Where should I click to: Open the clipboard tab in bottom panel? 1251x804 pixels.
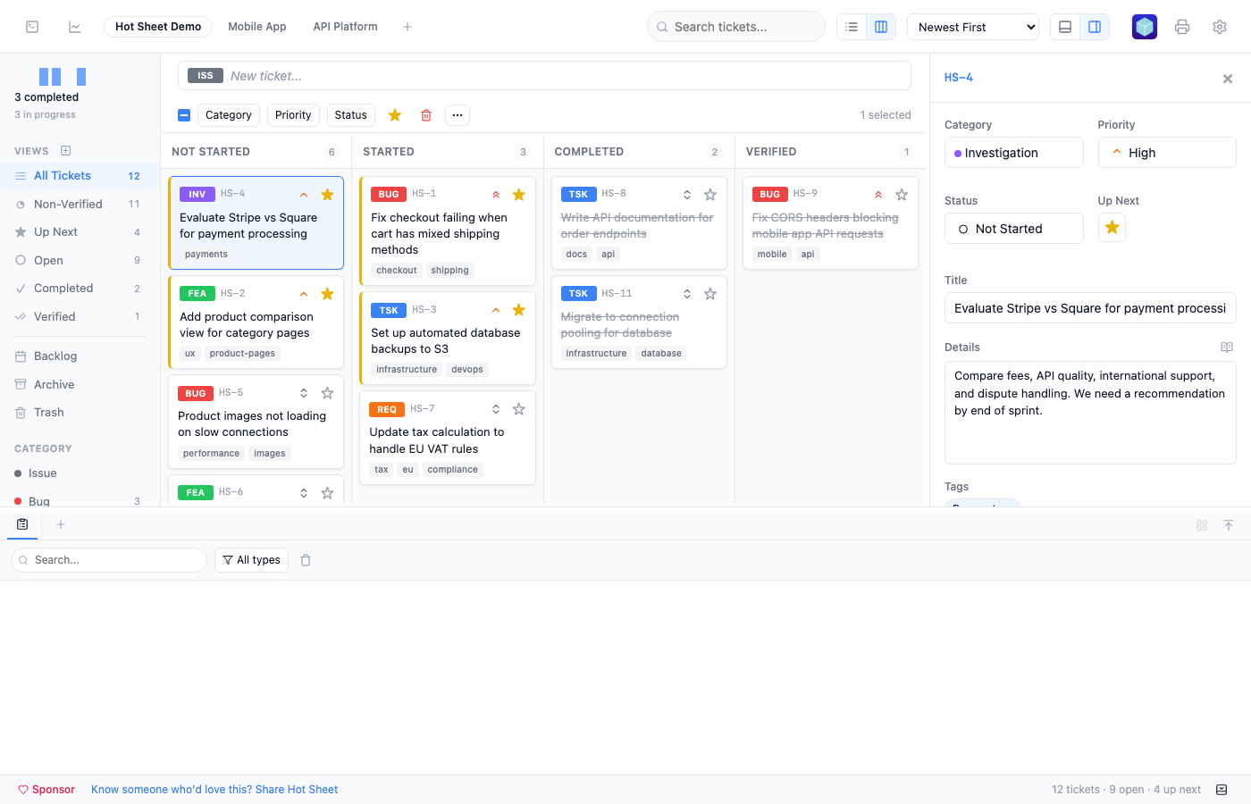coord(22,524)
